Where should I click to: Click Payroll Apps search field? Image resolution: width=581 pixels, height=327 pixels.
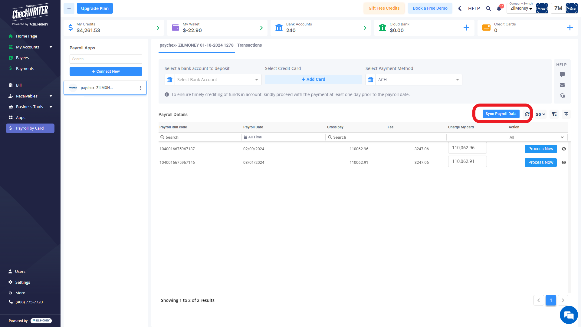point(106,59)
